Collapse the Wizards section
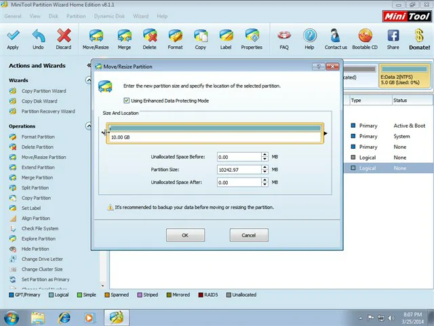This screenshot has height=326, width=434. coord(88,80)
